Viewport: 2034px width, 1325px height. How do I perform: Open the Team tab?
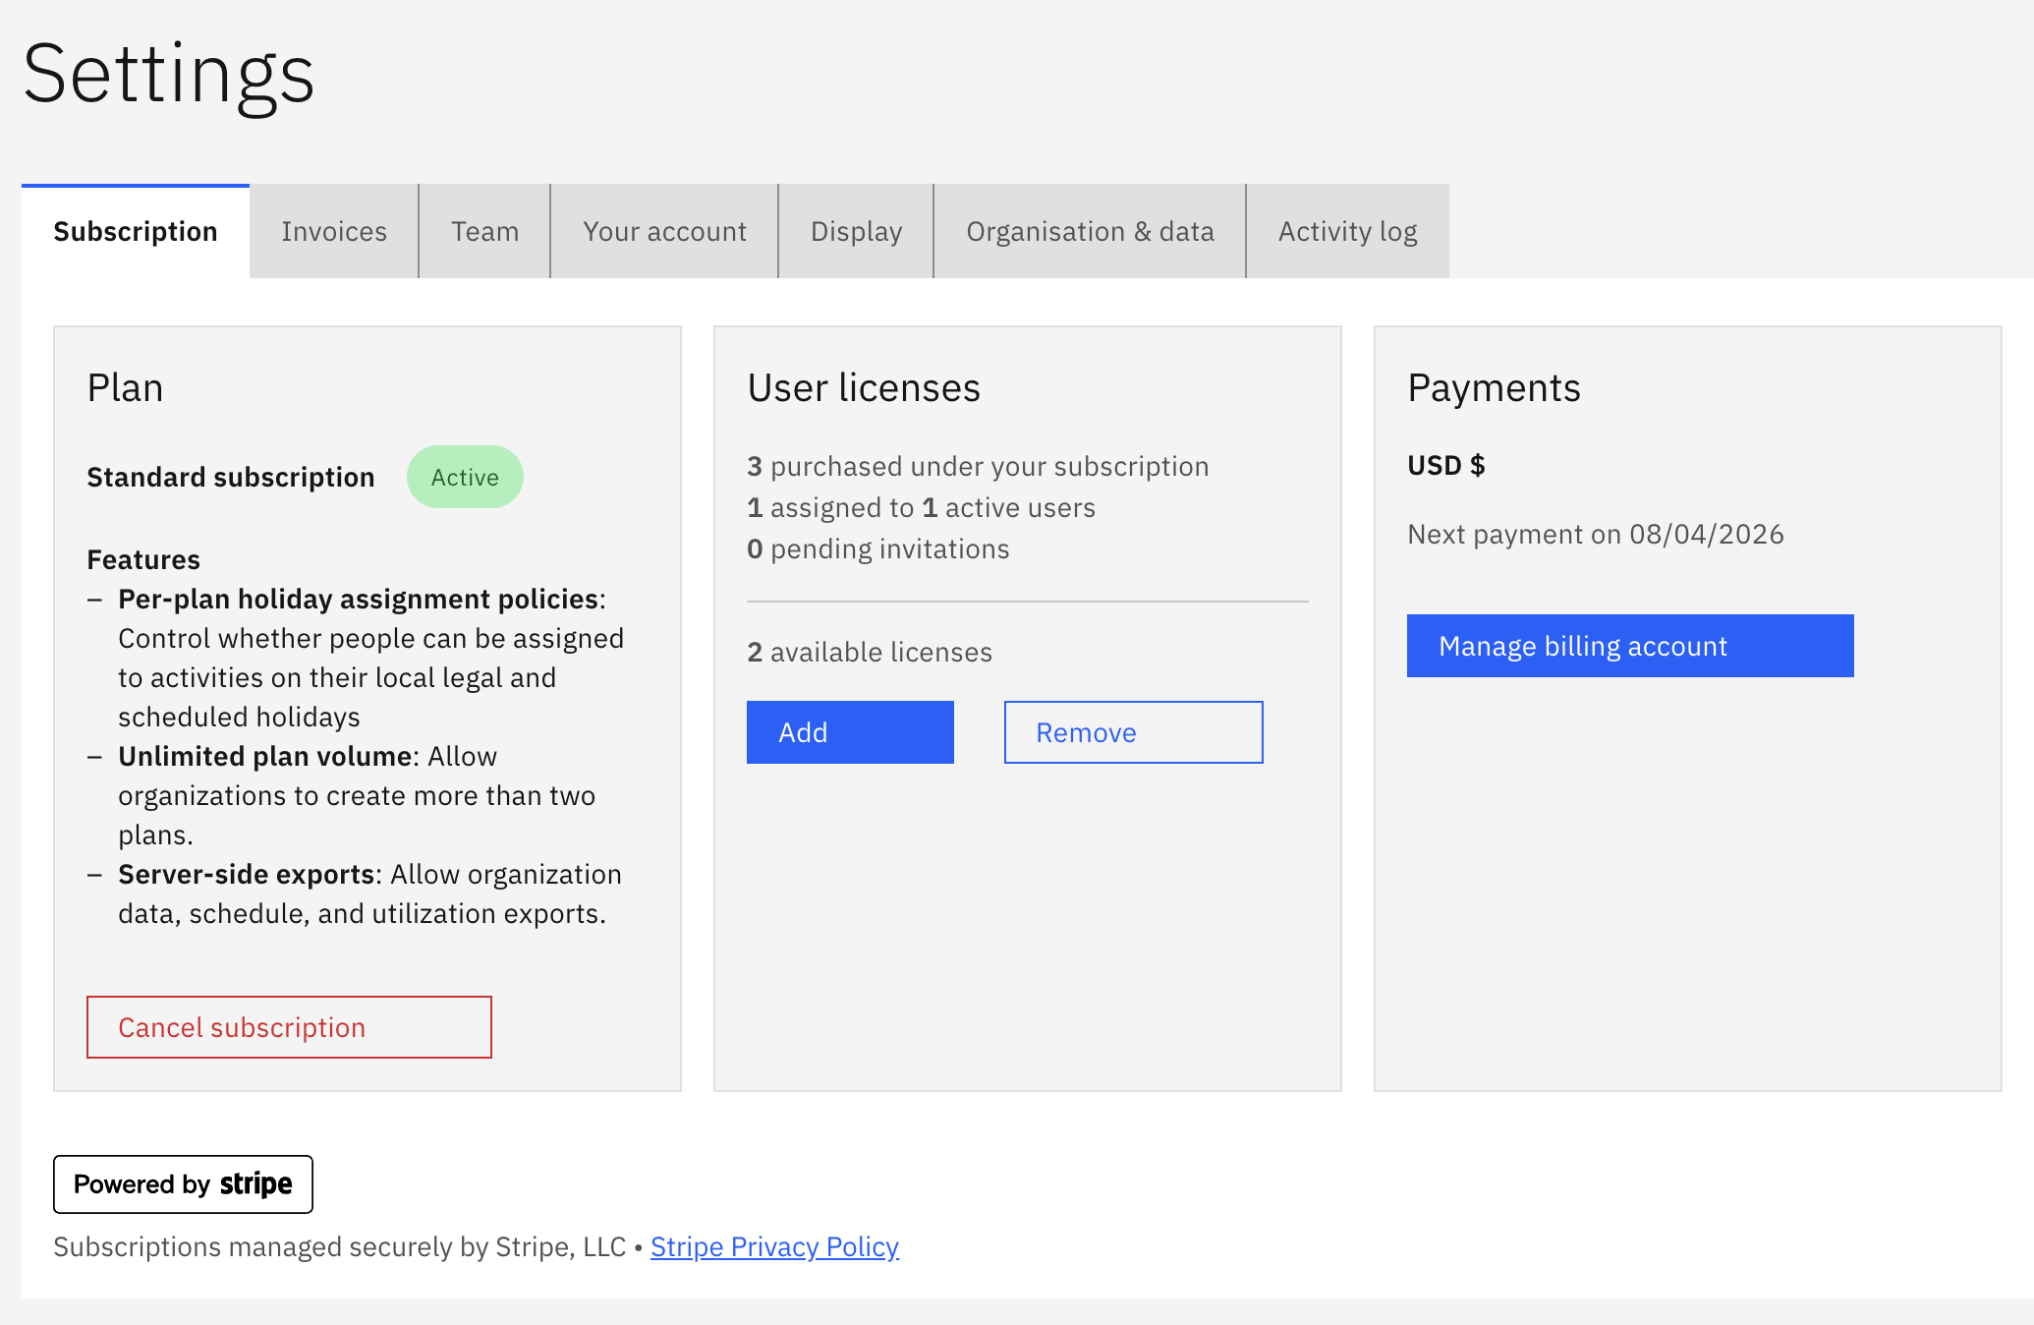[x=484, y=231]
